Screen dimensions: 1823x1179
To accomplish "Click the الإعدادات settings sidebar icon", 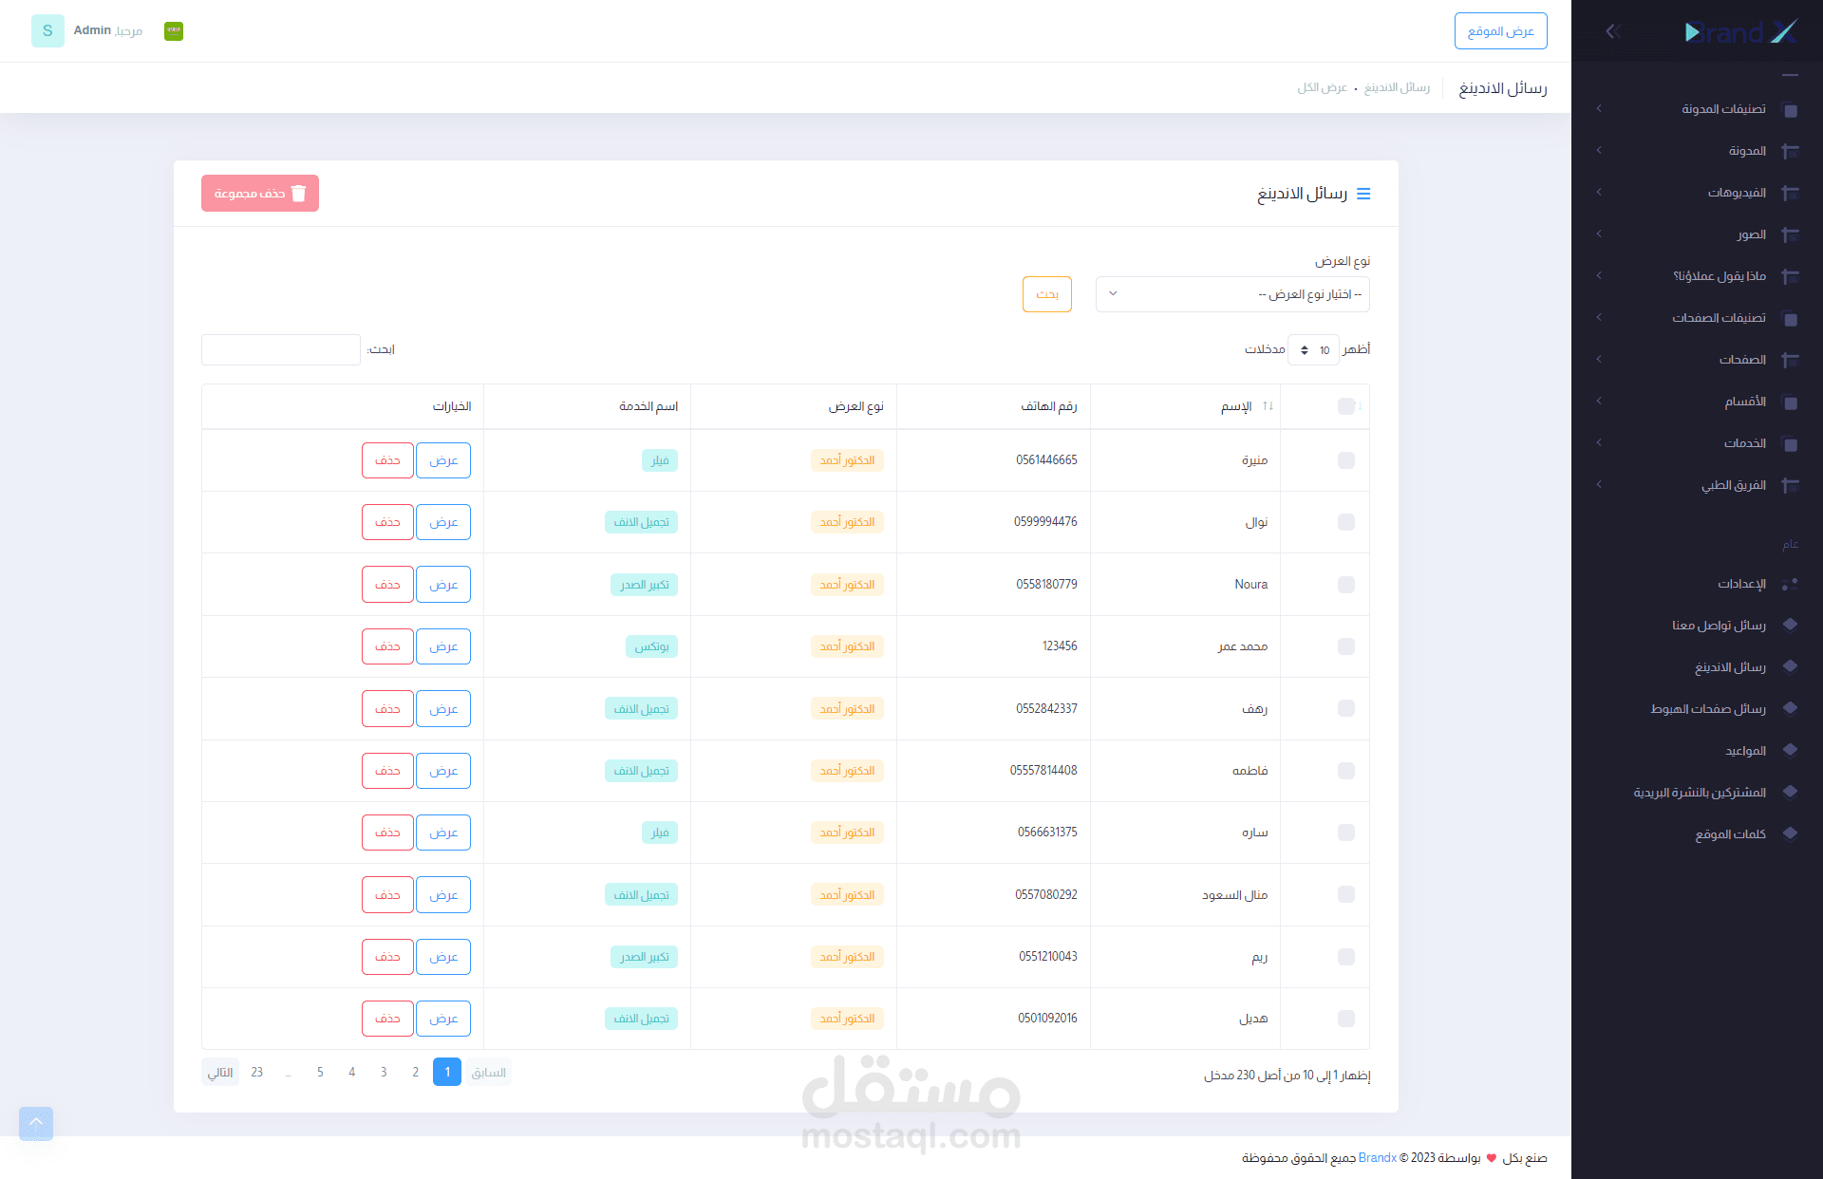I will point(1790,584).
